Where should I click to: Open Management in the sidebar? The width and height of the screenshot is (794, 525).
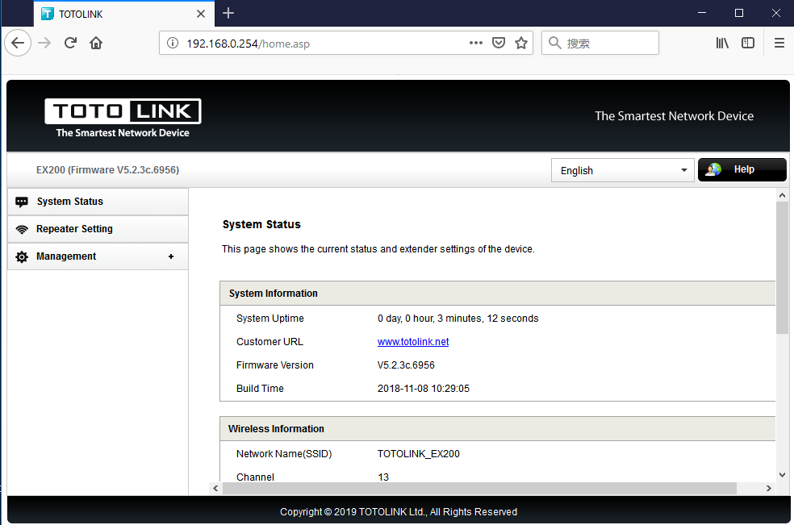pyautogui.click(x=98, y=256)
